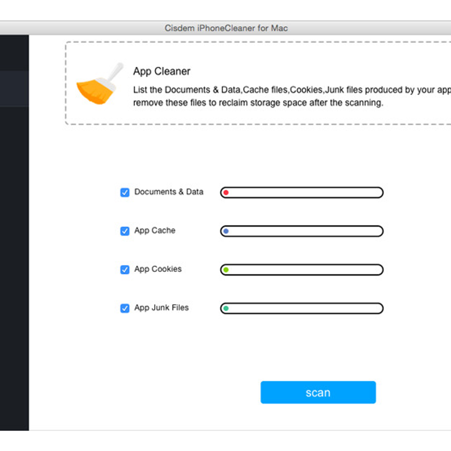Screen dimensions: 451x451
Task: Click the App Cache progress bar
Action: tap(302, 231)
